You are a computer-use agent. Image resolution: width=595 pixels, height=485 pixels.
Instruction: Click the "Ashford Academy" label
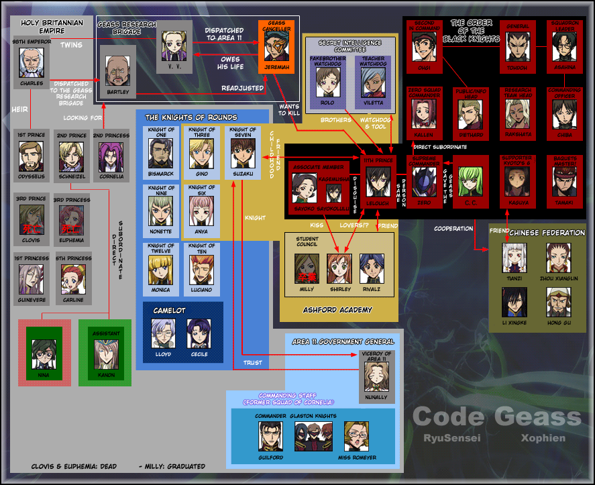(x=337, y=310)
